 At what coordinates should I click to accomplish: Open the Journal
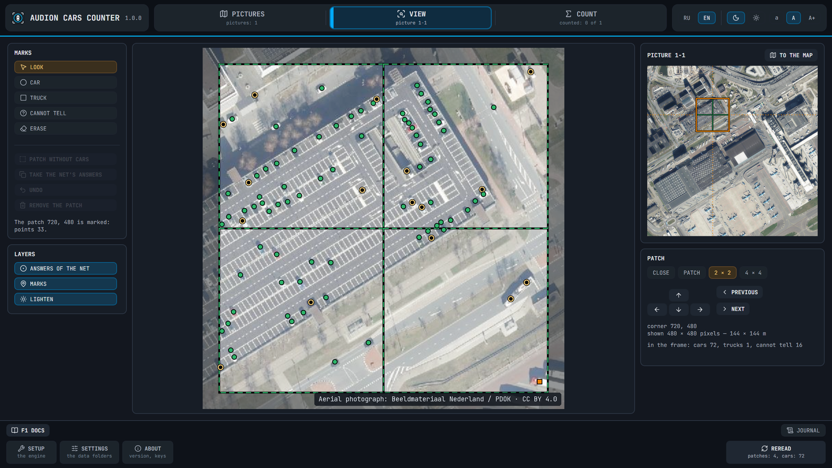click(x=803, y=430)
